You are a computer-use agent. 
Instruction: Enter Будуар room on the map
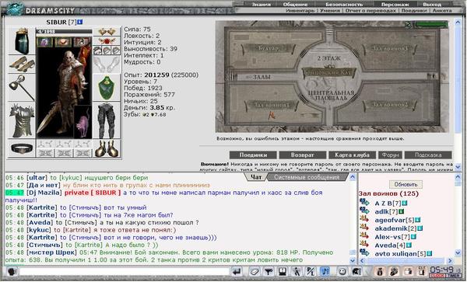click(269, 48)
